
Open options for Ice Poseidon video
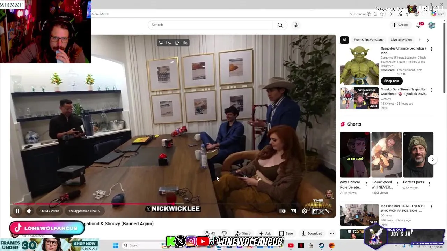[432, 207]
